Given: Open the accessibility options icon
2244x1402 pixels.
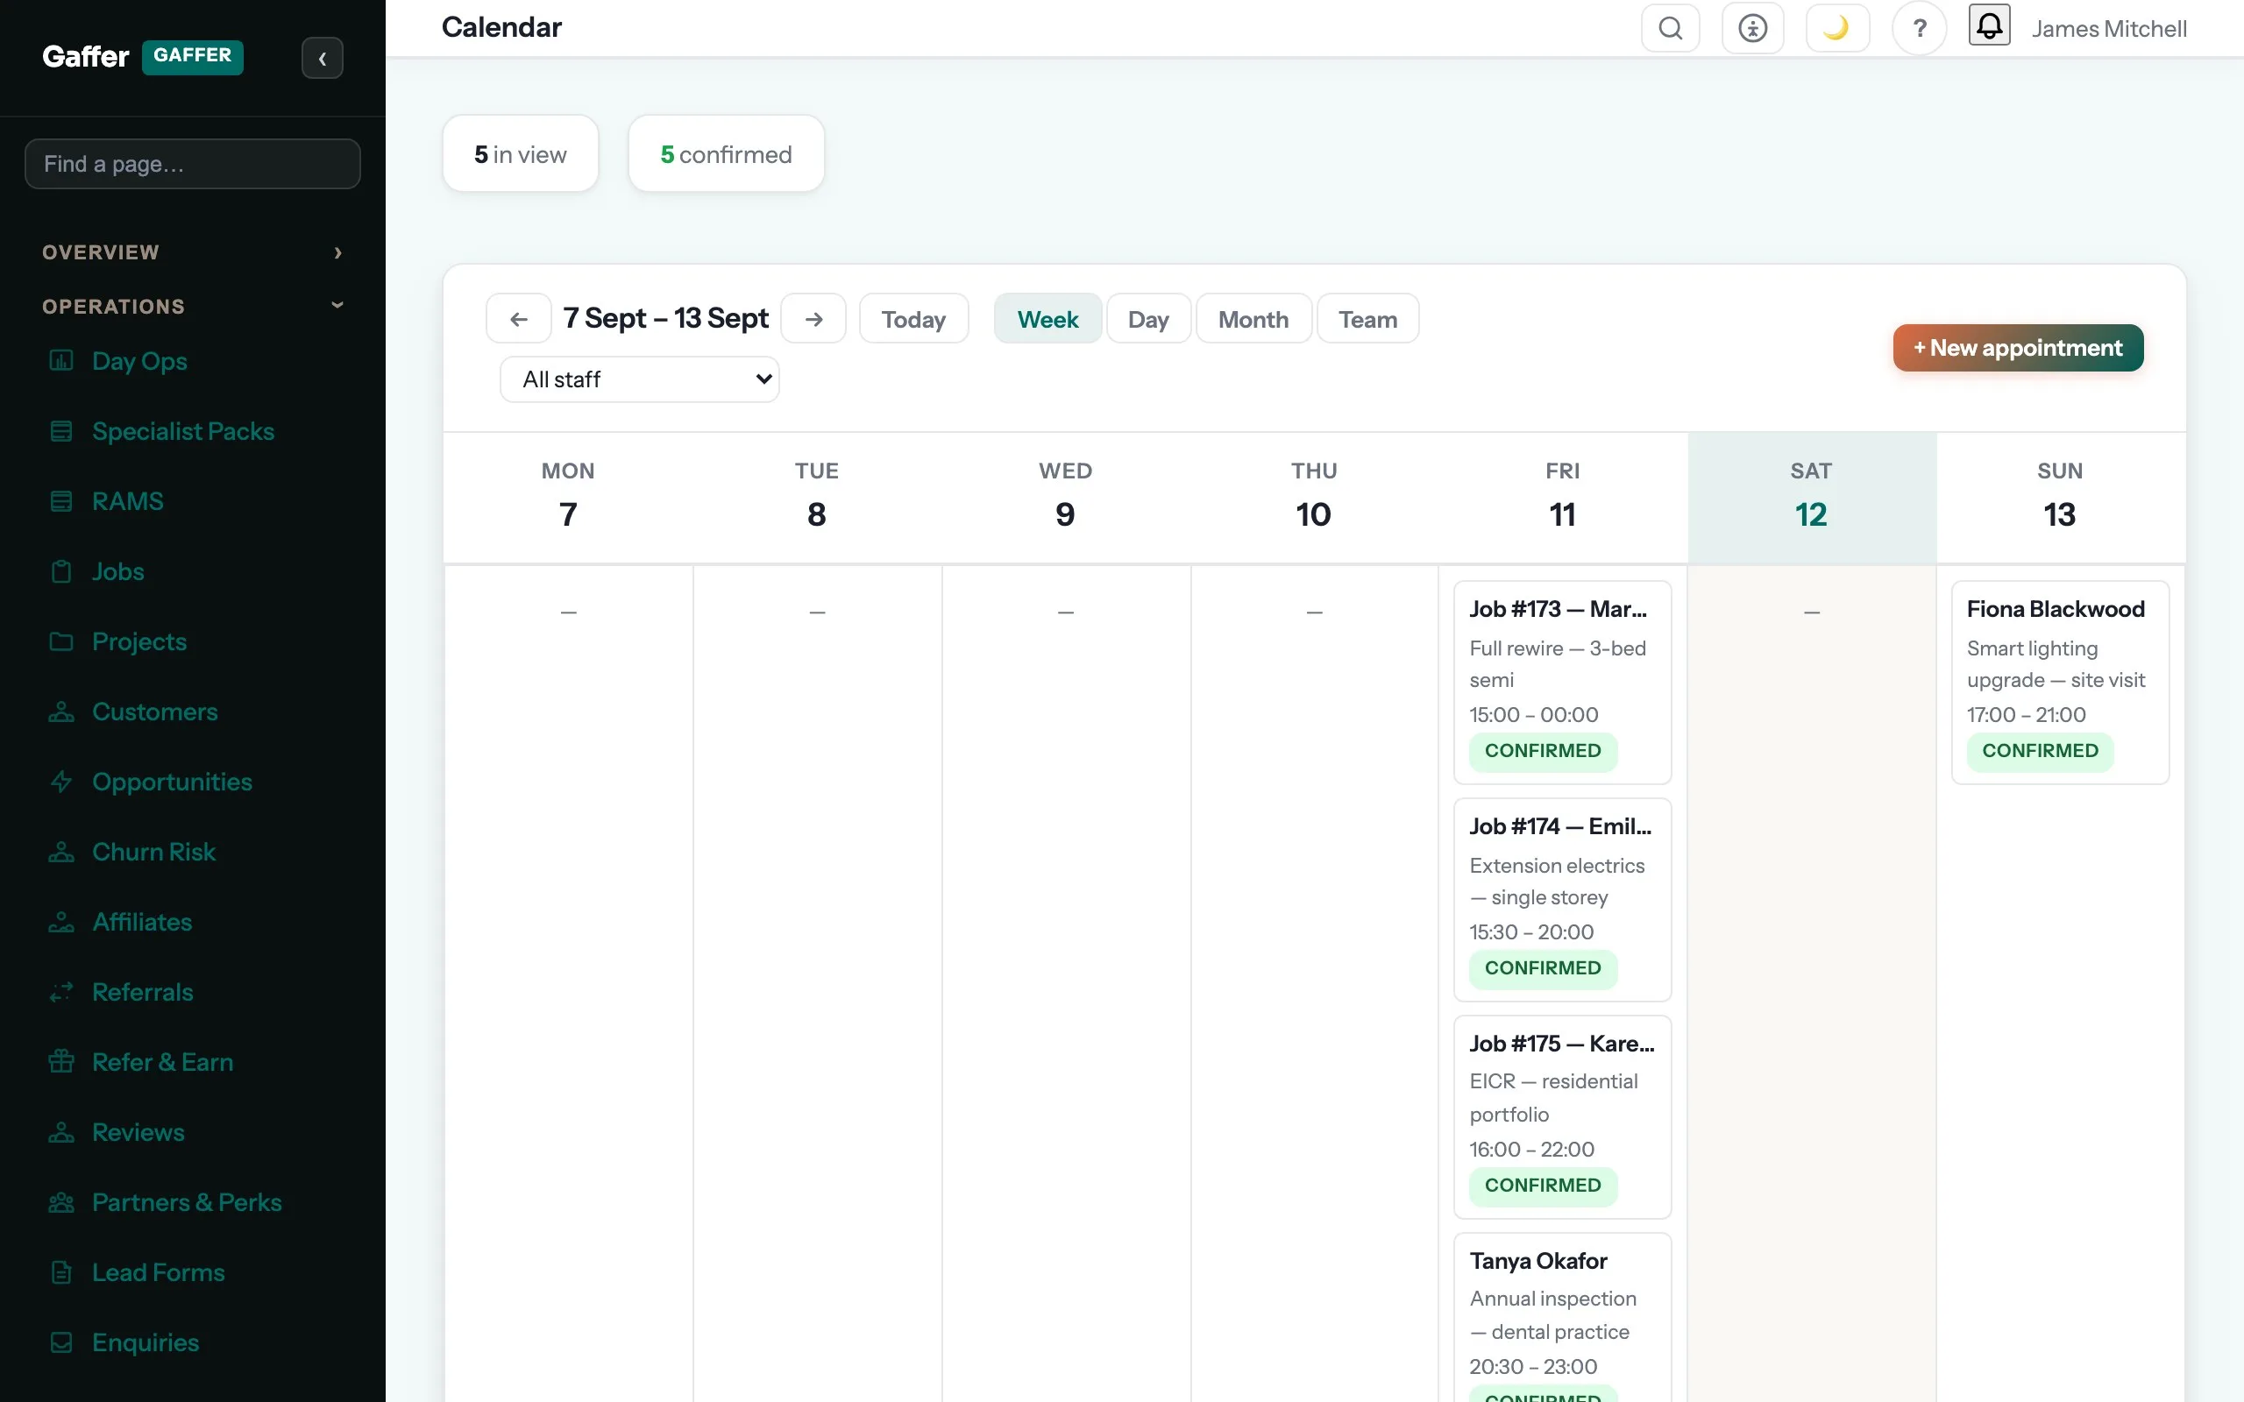Looking at the screenshot, I should (x=1752, y=28).
